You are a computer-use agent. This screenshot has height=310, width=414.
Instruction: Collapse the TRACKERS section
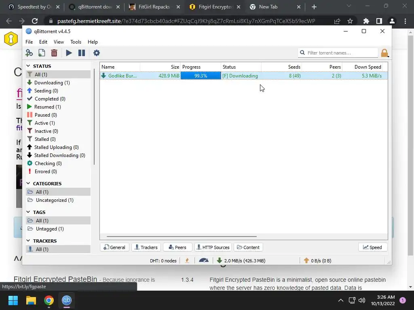(x=29, y=241)
